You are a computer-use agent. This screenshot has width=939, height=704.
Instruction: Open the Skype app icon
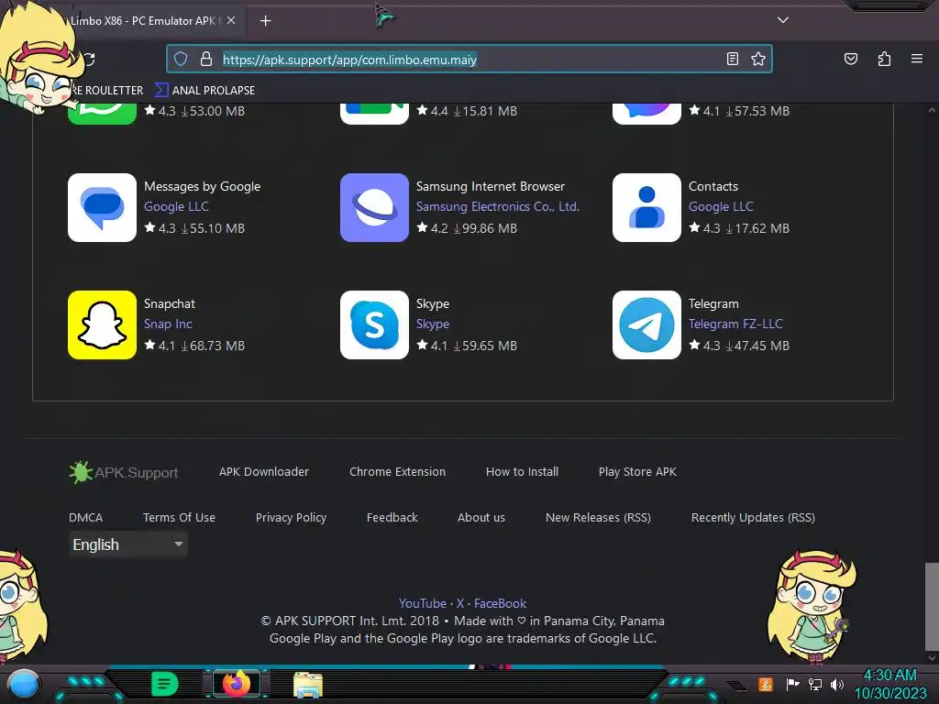374,324
